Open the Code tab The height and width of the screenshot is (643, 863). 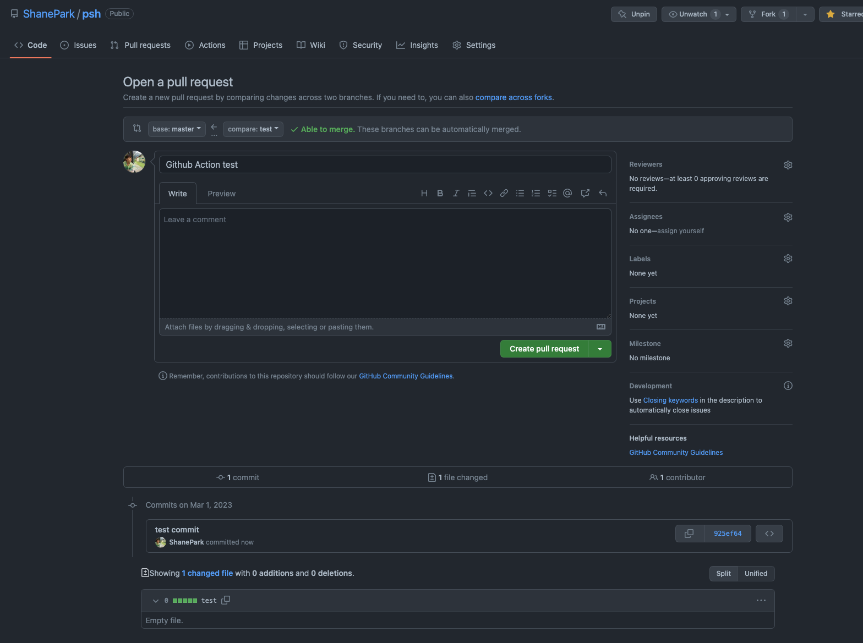(x=31, y=45)
